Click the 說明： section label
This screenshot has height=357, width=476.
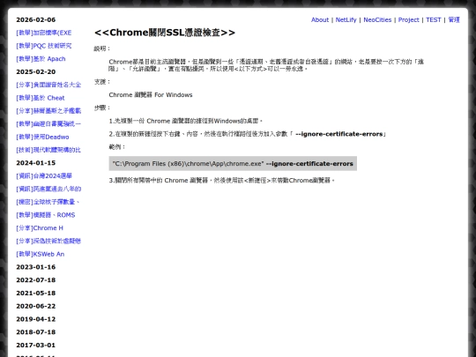click(x=102, y=48)
